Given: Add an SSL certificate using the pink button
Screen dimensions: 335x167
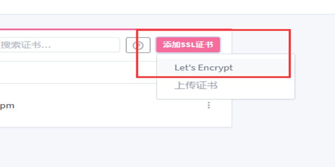Looking at the screenshot, I should pos(188,45).
